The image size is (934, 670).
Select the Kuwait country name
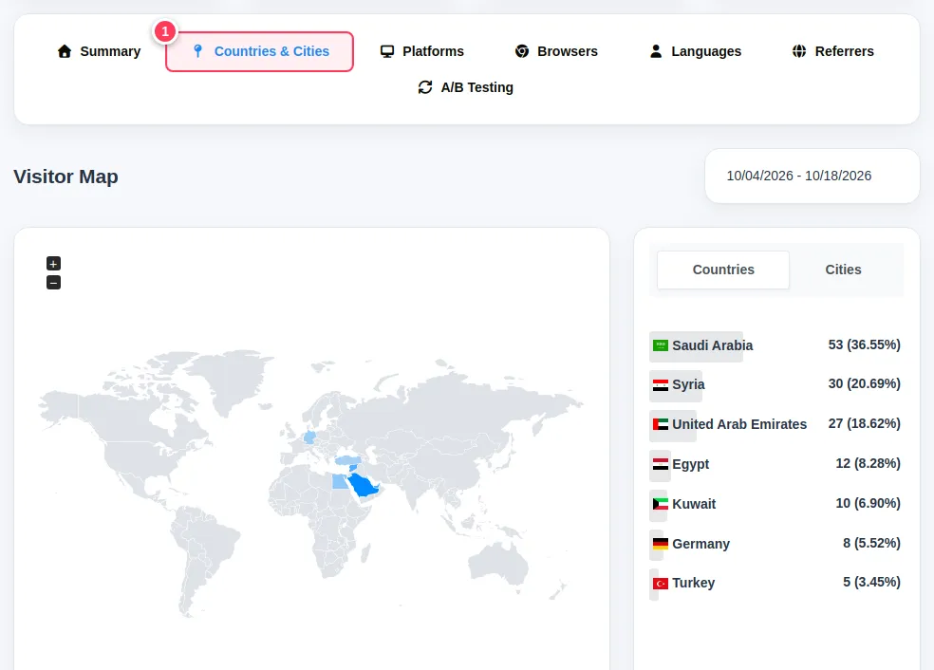click(x=694, y=504)
